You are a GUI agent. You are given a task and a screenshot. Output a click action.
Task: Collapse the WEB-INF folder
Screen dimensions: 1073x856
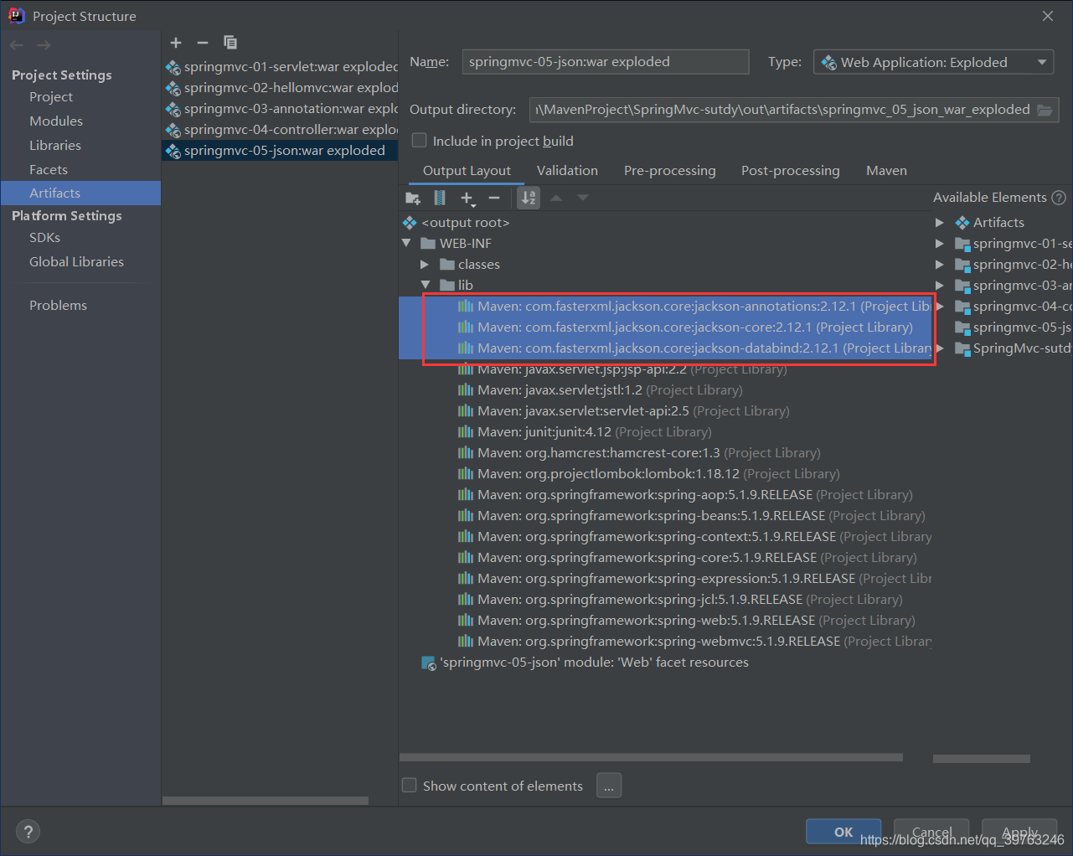[x=407, y=244]
